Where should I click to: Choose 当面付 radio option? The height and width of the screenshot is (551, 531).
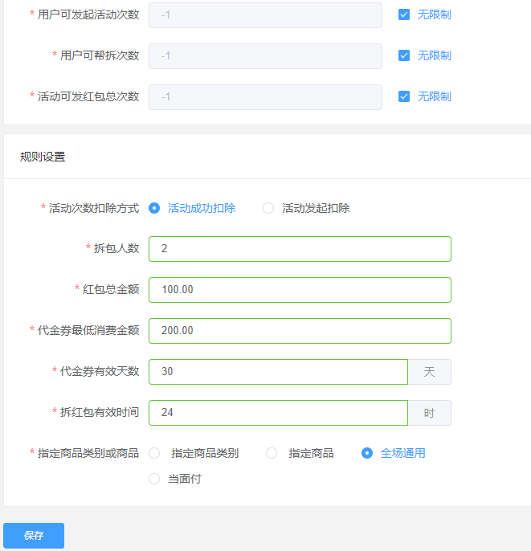pos(154,479)
